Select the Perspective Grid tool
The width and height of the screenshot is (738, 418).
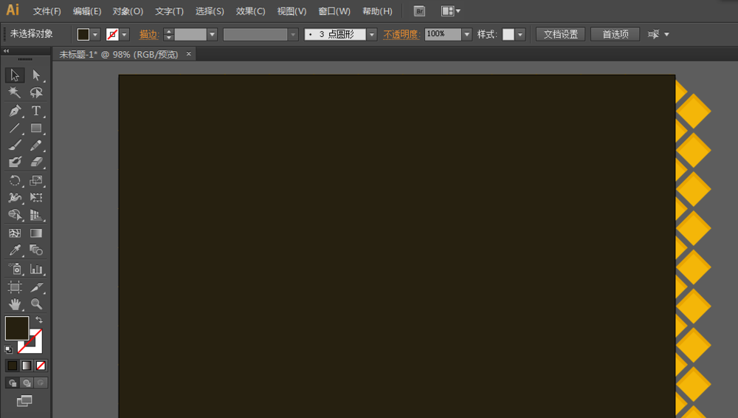36,215
